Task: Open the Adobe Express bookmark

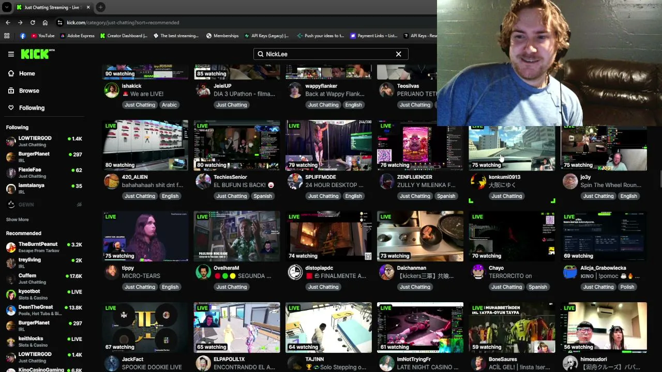Action: [x=77, y=36]
